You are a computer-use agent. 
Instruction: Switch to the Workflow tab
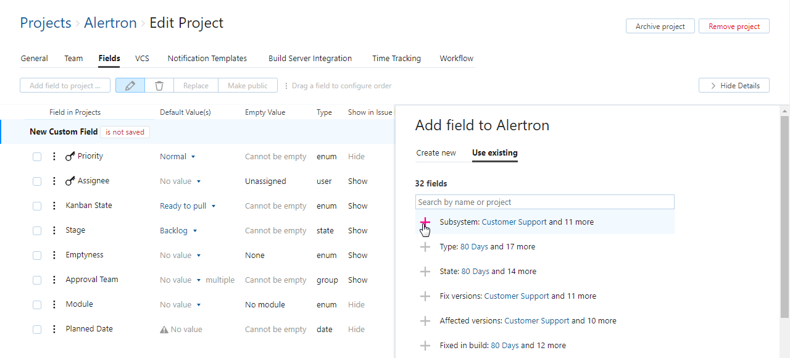pyautogui.click(x=456, y=58)
